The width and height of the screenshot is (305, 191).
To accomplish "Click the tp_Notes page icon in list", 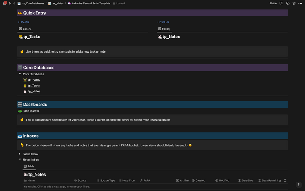I will point(25,92).
